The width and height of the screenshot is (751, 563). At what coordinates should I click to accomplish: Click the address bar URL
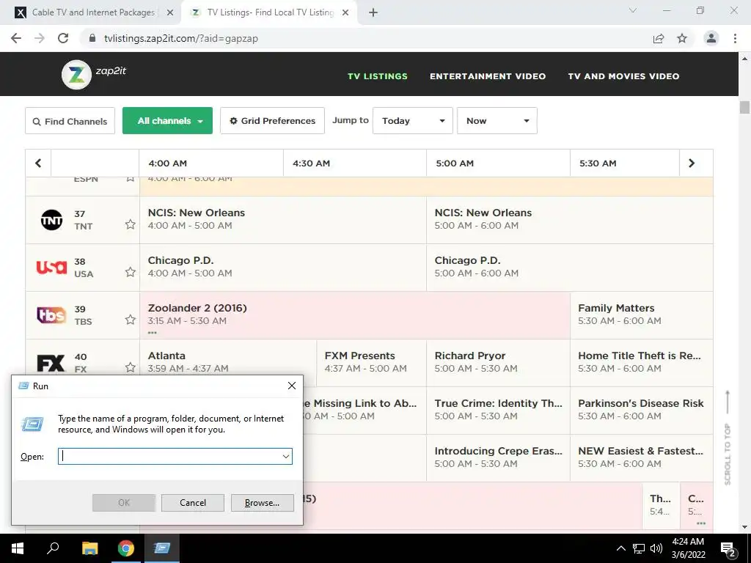point(181,38)
